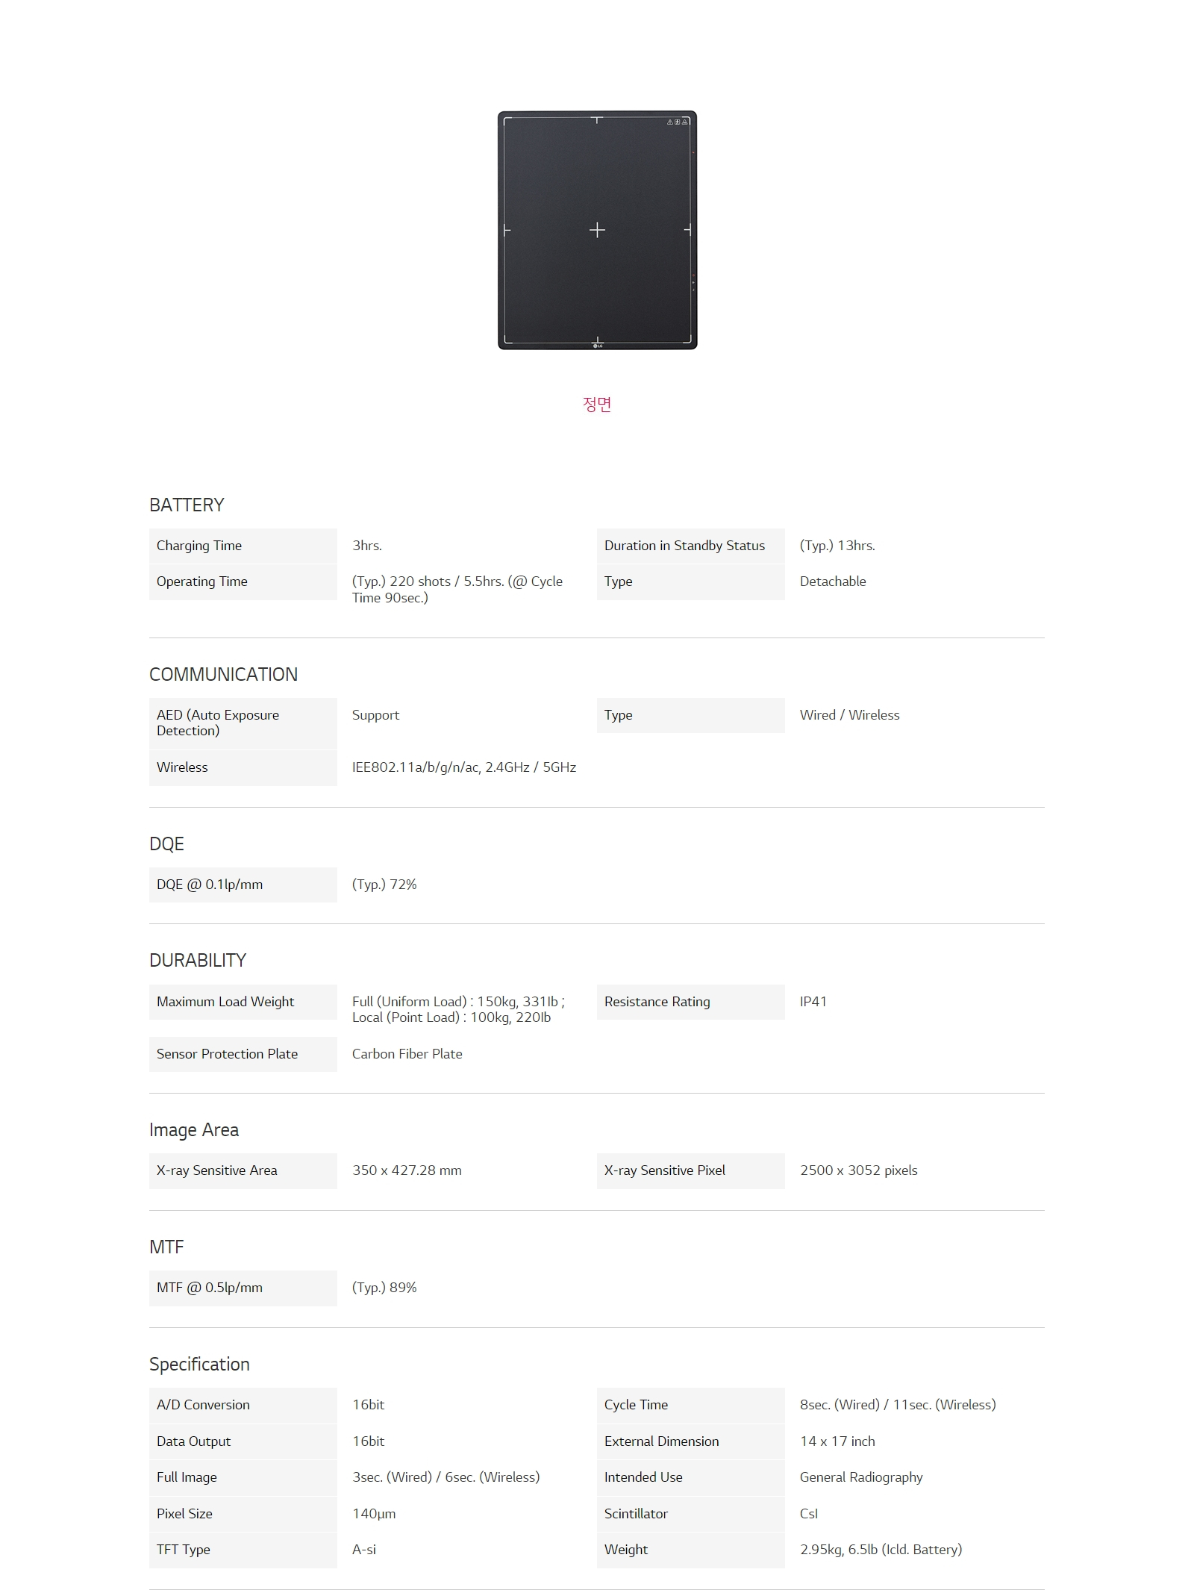1194x1590 pixels.
Task: Click the Duration in Standby Status label
Action: point(684,546)
